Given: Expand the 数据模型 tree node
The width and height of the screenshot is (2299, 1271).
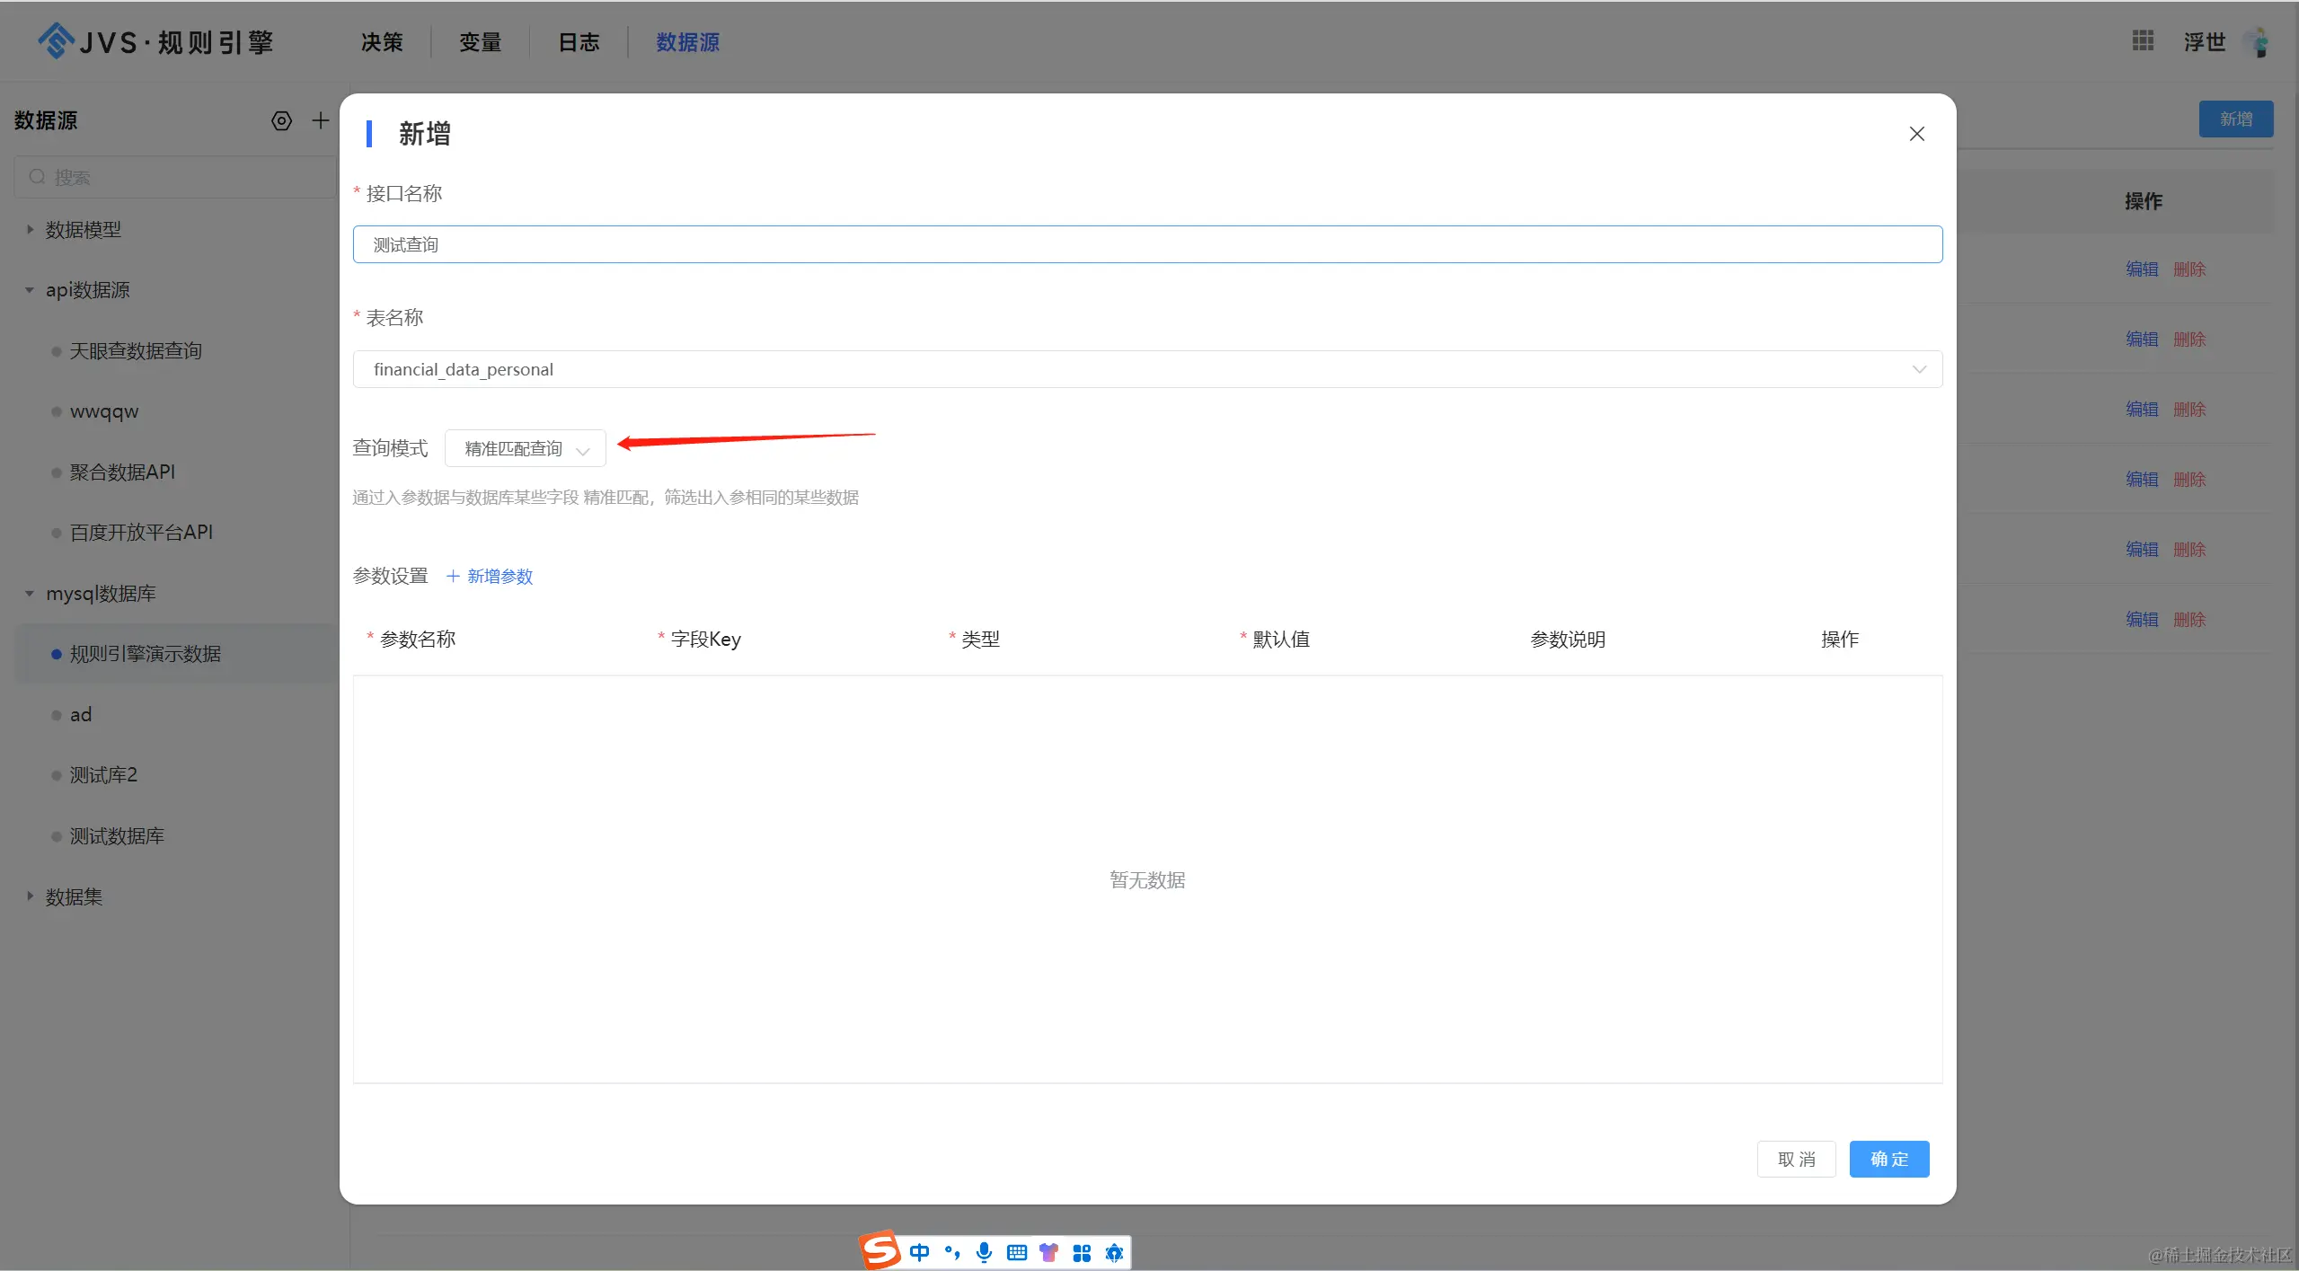Looking at the screenshot, I should click(x=30, y=229).
